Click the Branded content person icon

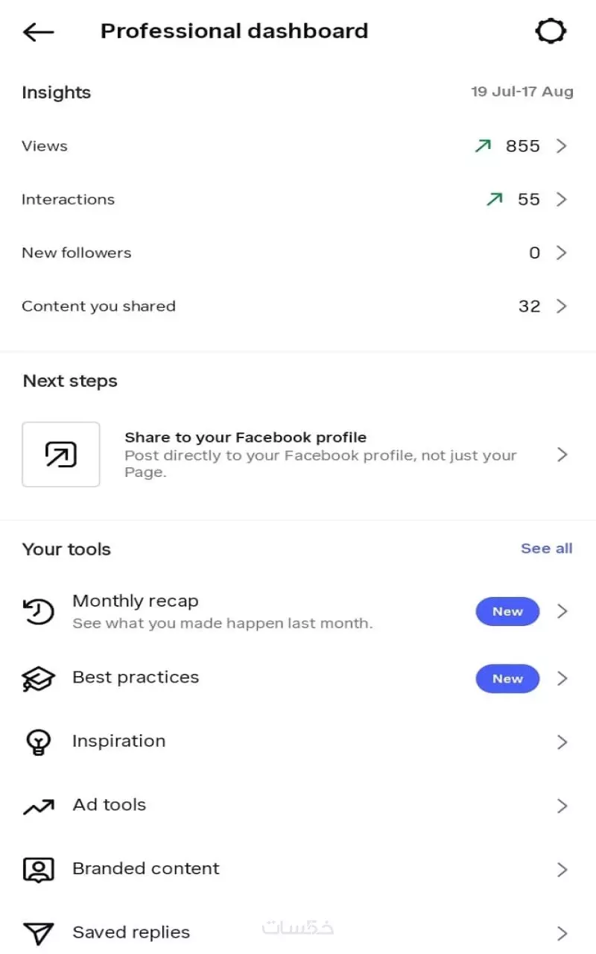point(38,869)
